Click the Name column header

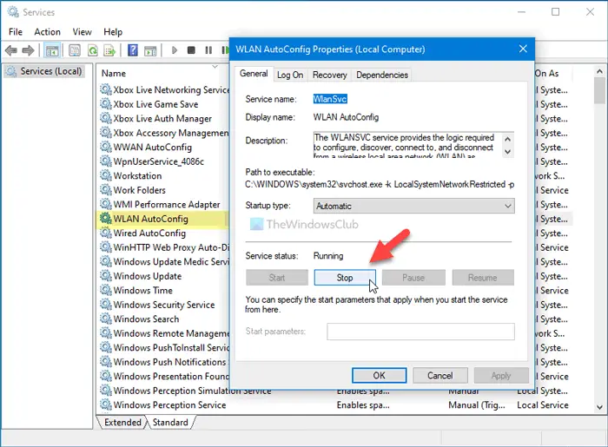tap(114, 73)
